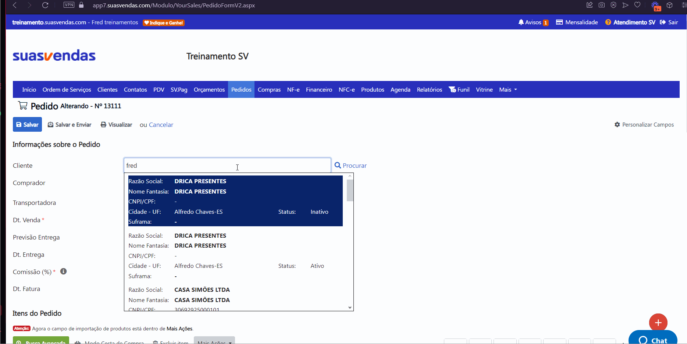Open the VPN badge in the address bar
This screenshot has height=344, width=687.
click(x=69, y=5)
